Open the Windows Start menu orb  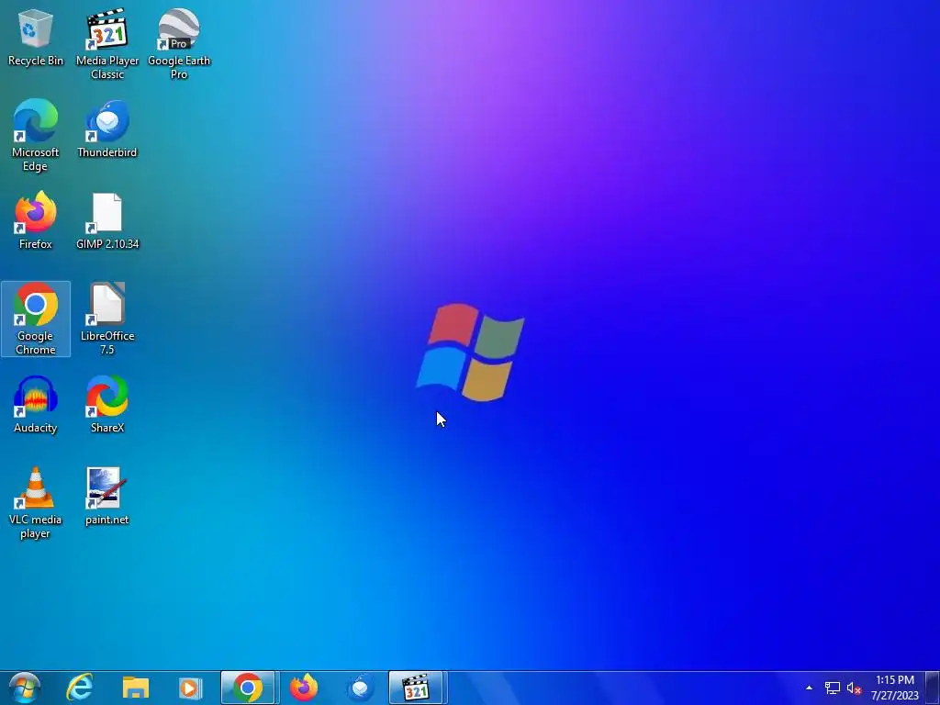(25, 688)
